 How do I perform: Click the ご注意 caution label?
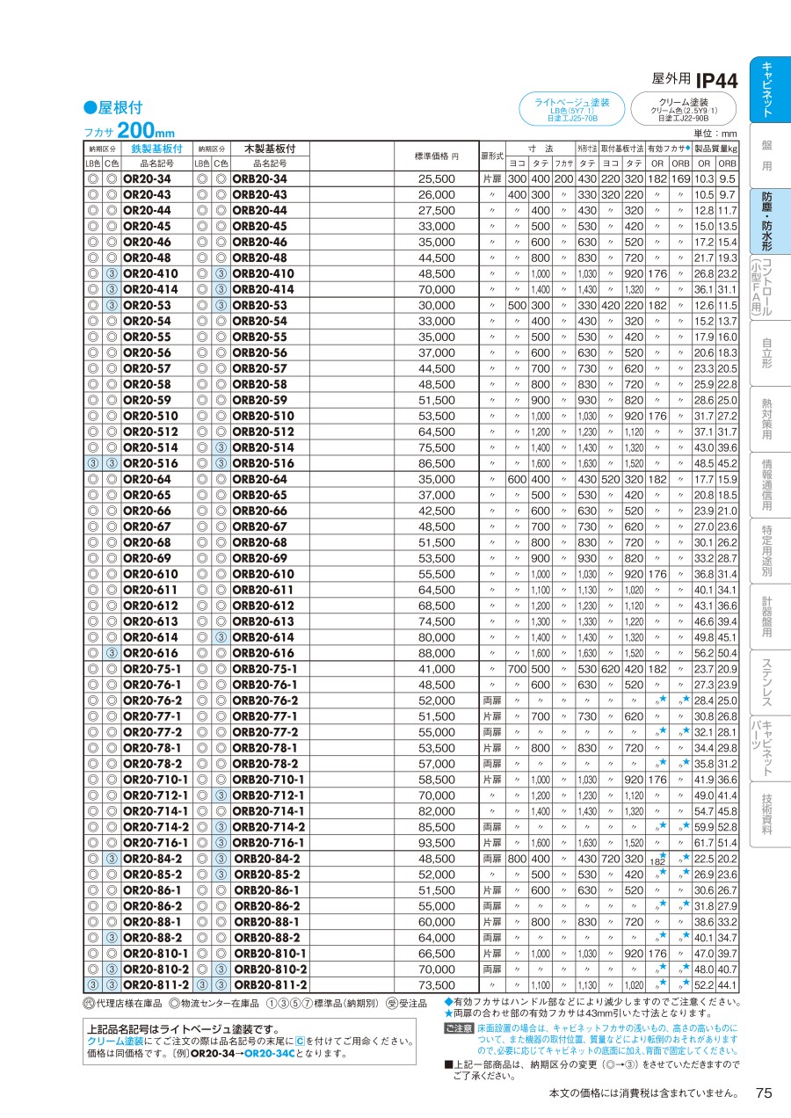pos(459,1027)
